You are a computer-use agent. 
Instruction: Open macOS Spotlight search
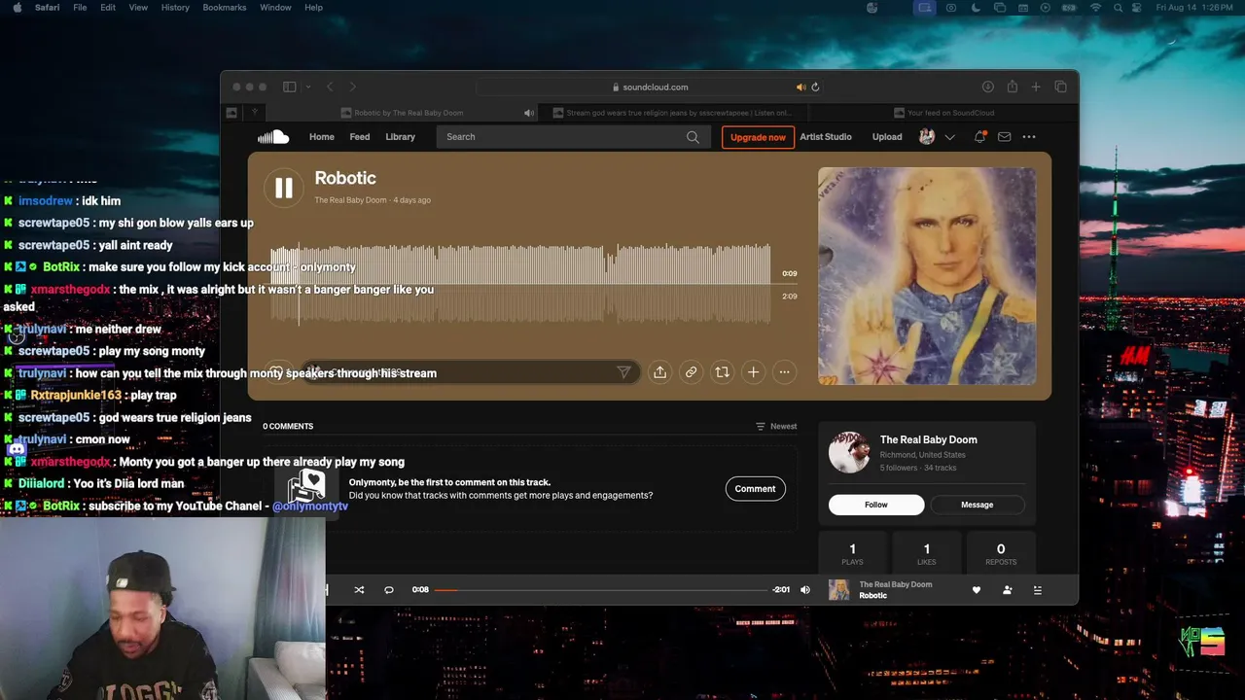coord(1119,8)
